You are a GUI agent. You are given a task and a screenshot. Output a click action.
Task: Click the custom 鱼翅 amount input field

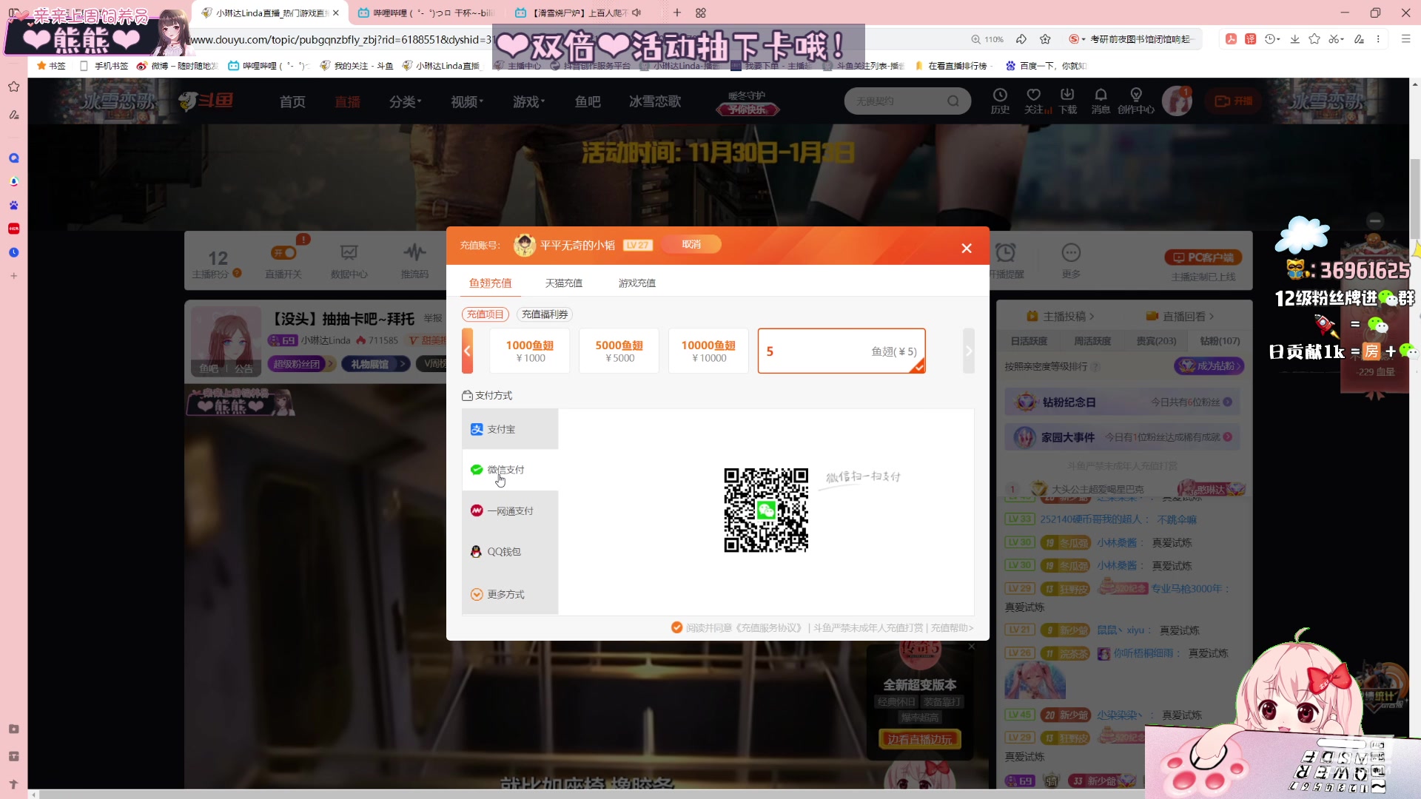coord(841,351)
